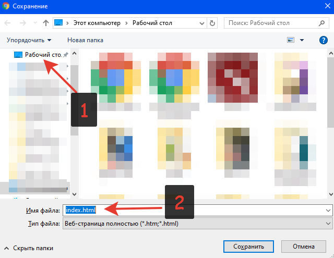Screen dimensions: 334x258
Task: Click the change view icon
Action: pos(291,40)
